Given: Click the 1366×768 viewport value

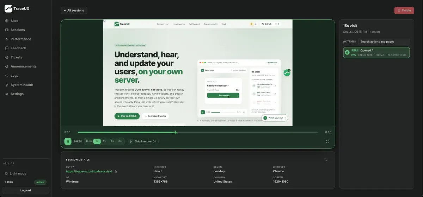Looking at the screenshot, I should pos(161,182).
